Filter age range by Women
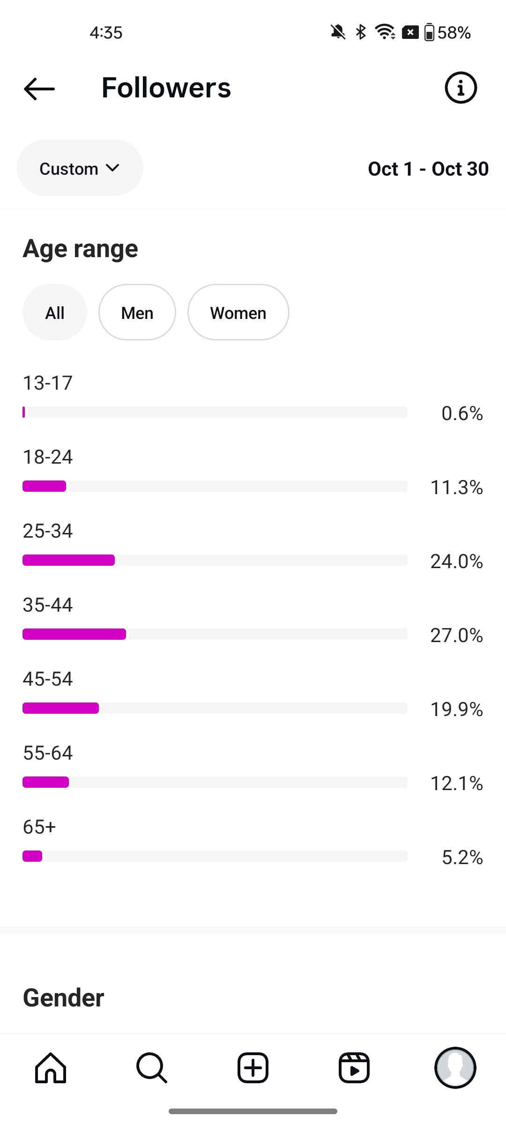Image resolution: width=506 pixels, height=1124 pixels. pos(238,312)
